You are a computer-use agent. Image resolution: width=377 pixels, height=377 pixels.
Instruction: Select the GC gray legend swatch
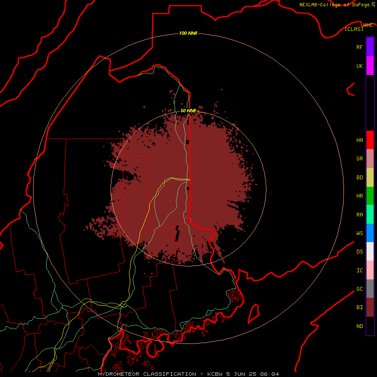coord(370,289)
